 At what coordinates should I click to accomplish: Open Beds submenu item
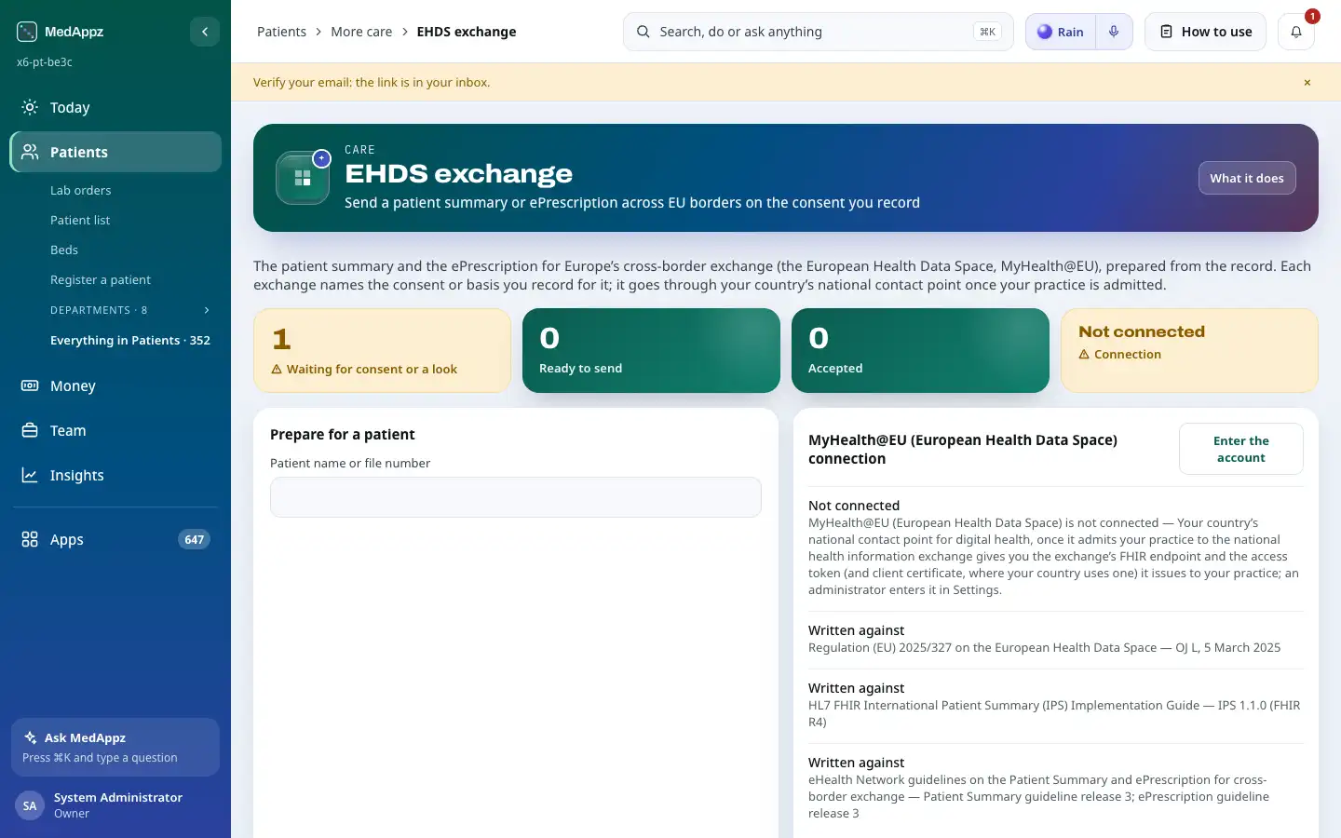point(64,250)
